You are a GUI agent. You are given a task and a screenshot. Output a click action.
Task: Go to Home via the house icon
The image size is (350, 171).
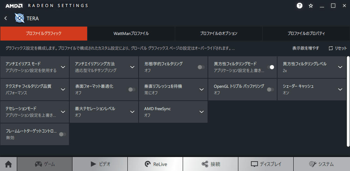coord(8,164)
